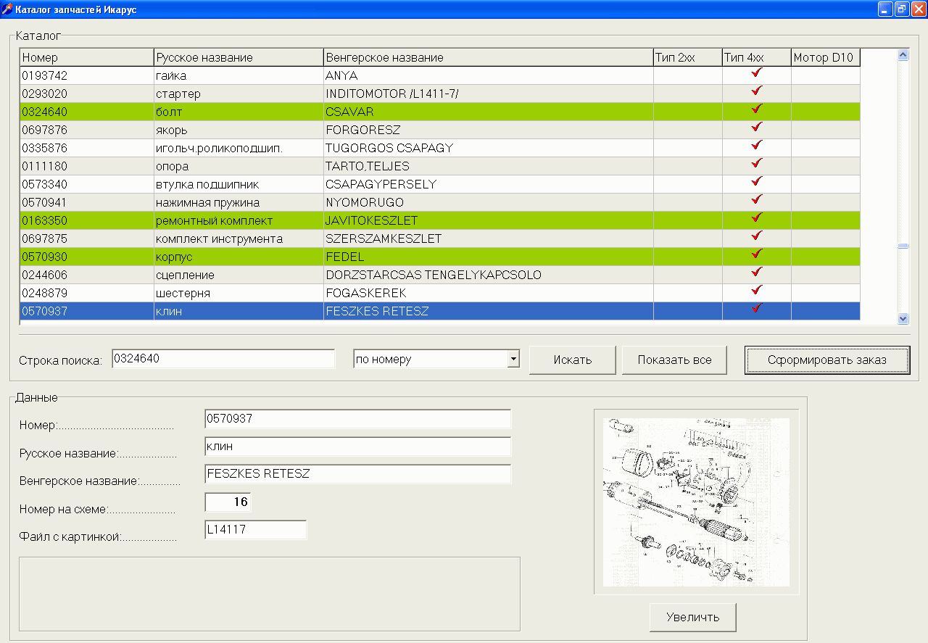Select part number 0293020
Image resolution: width=928 pixels, height=643 pixels.
click(x=87, y=94)
